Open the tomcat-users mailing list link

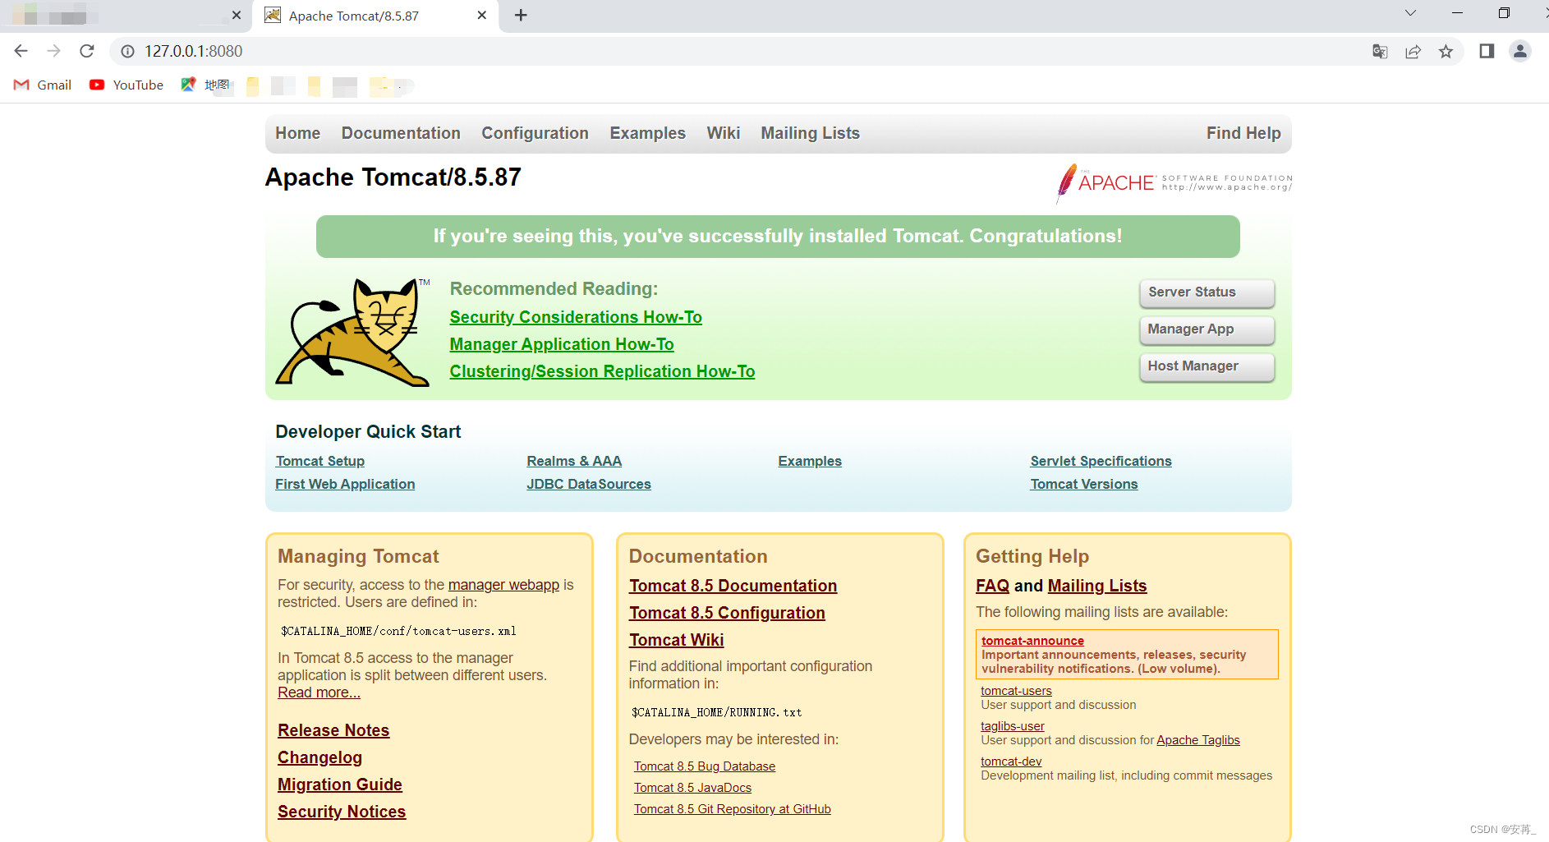(1016, 691)
